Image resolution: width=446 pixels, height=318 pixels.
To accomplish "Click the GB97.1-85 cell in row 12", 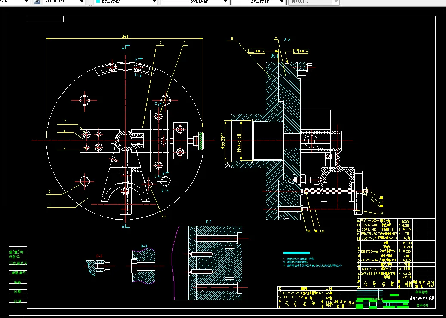I will coord(370,229).
